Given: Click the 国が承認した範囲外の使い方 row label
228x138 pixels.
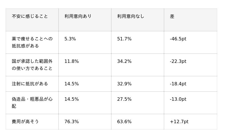Looking at the screenshot, I should pyautogui.click(x=32, y=65).
